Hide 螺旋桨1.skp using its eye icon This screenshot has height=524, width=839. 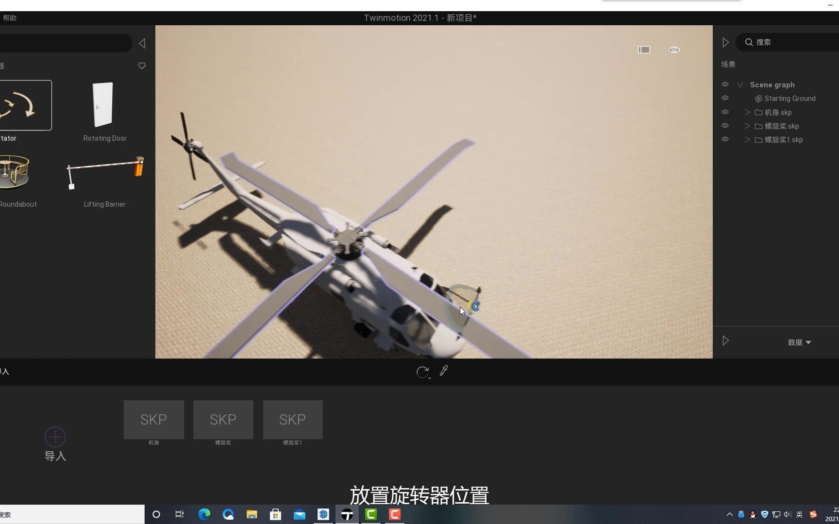(x=725, y=139)
